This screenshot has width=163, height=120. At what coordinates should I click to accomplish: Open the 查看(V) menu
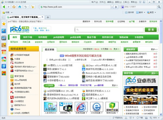pyautogui.click(x=118, y=2)
